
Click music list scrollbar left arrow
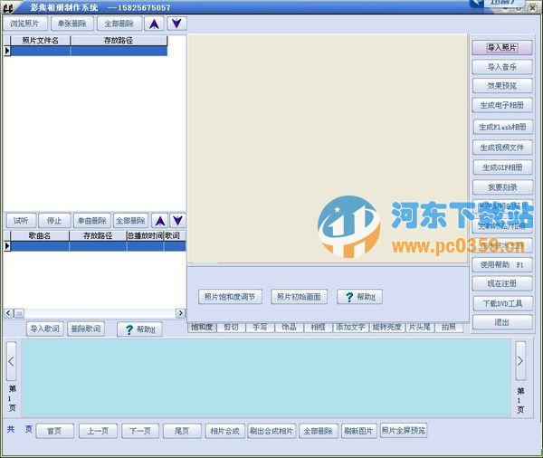point(8,313)
